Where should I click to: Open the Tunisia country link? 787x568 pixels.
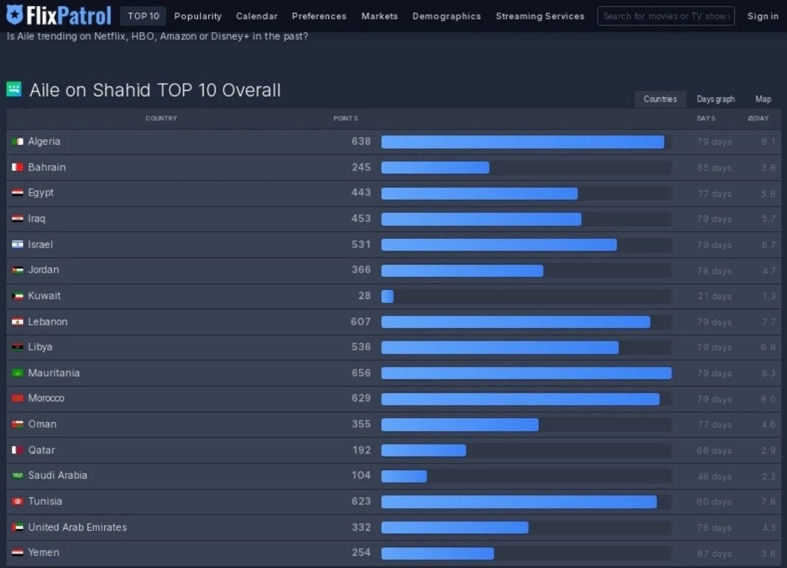45,501
